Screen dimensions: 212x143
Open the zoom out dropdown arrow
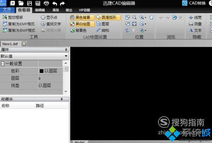click(145, 24)
